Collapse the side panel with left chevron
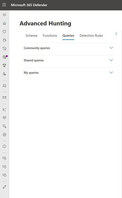 coord(116,34)
